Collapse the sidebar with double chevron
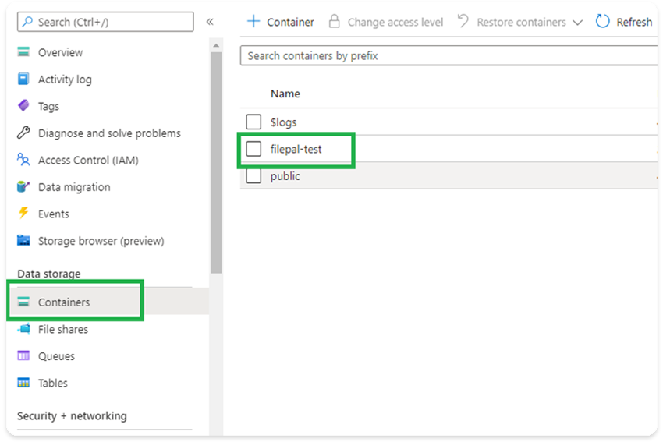663x442 pixels. [210, 22]
